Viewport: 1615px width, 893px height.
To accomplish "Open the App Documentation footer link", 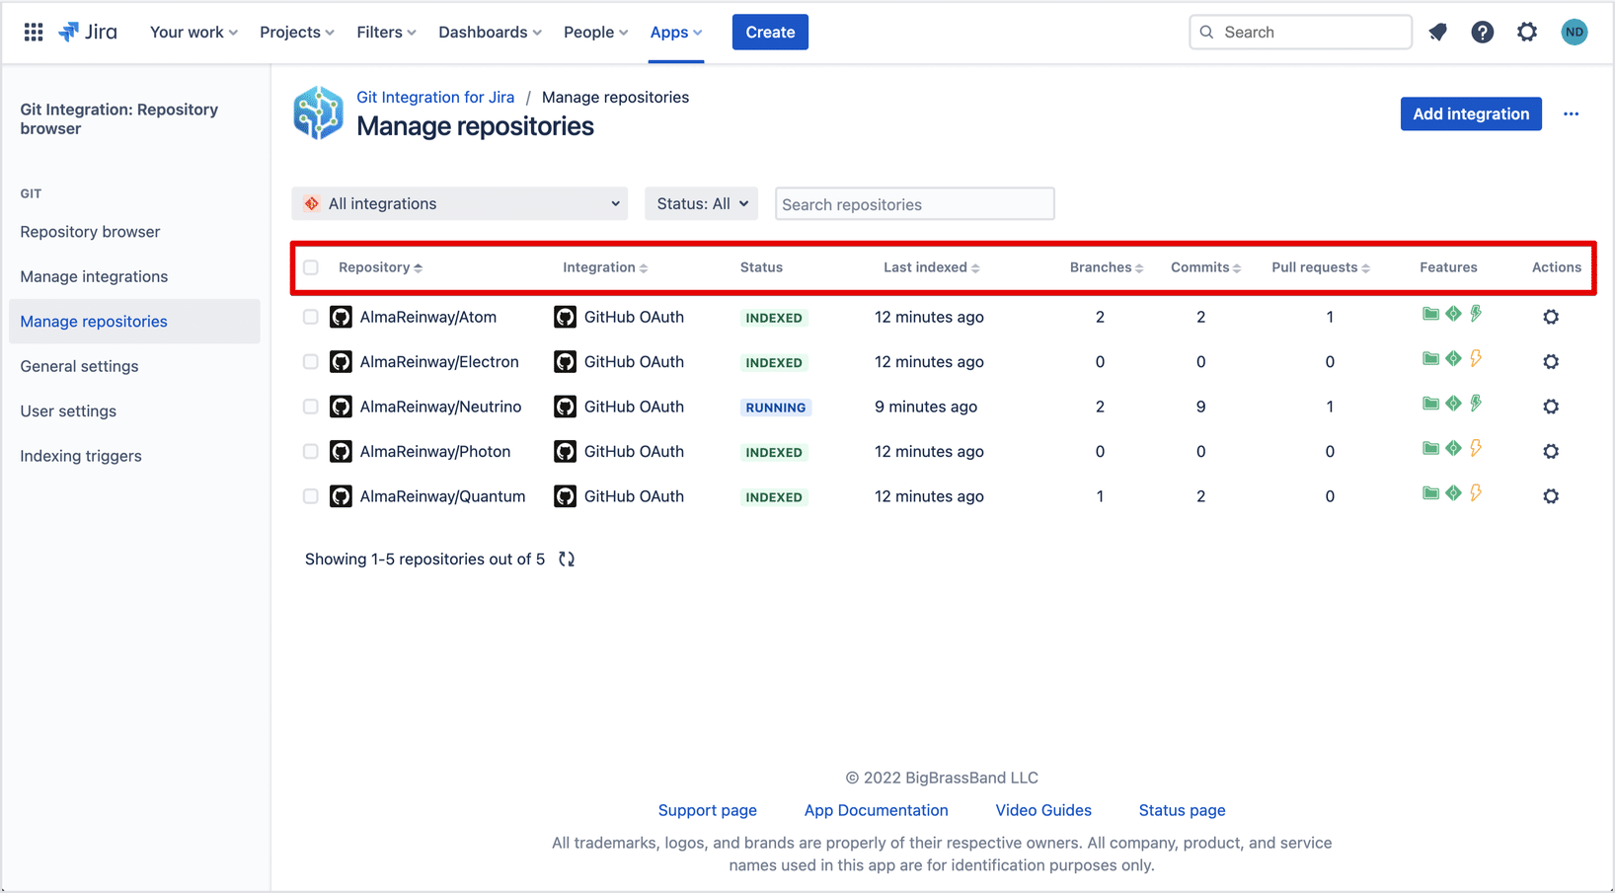I will coord(876,810).
